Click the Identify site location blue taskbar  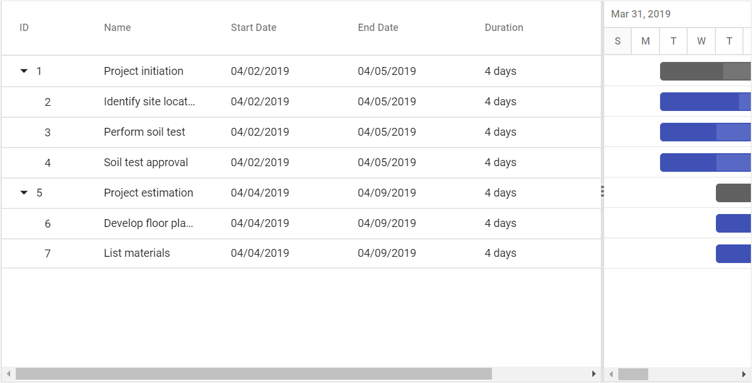click(705, 101)
